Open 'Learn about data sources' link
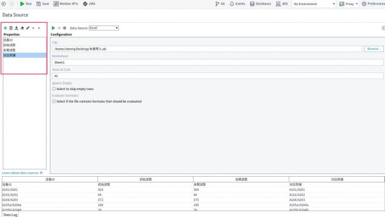This screenshot has height=217, width=385. 22,173
